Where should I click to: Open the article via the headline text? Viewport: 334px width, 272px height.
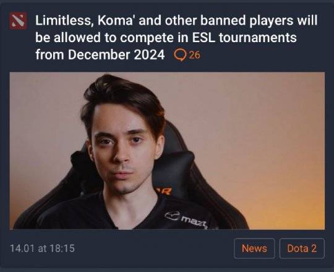(x=176, y=38)
